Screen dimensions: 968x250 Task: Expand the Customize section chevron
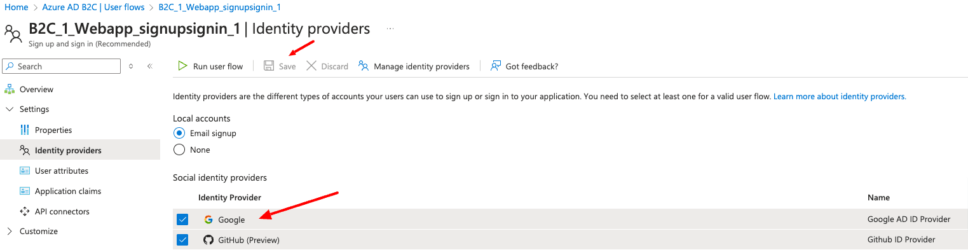[x=9, y=232]
